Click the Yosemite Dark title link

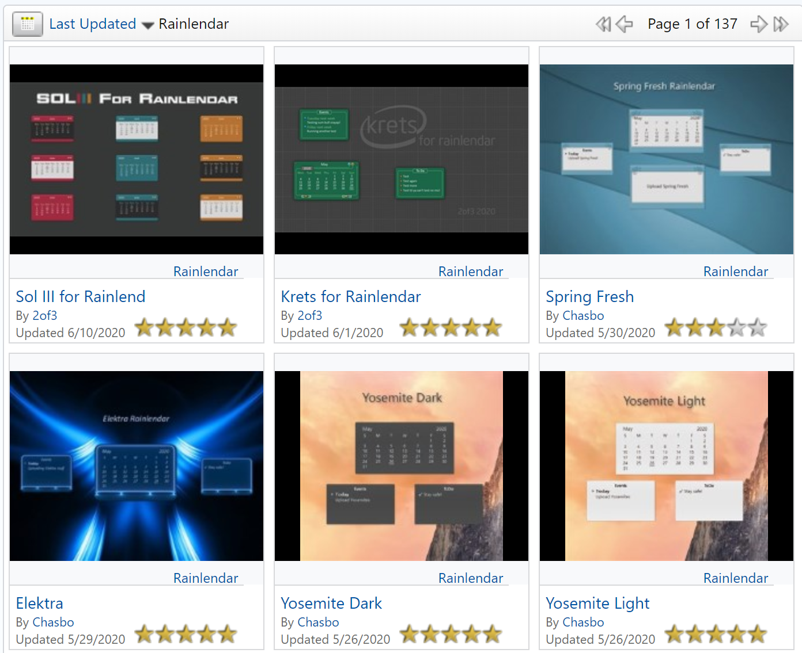[x=331, y=604]
